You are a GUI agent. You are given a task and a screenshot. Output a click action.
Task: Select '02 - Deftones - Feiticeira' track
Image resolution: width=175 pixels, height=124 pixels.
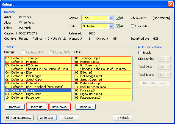click(38, 62)
